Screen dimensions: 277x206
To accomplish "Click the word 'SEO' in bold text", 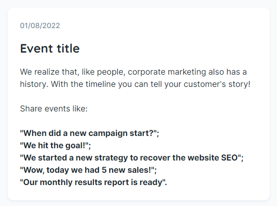I will coord(229,157).
